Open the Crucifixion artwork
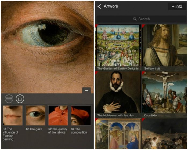188x150 pixels. point(164,94)
